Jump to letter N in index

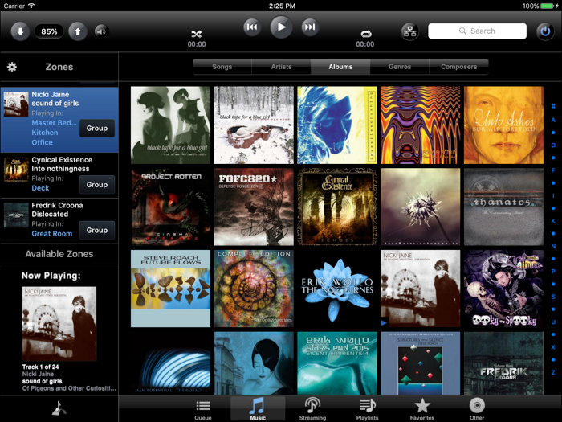[553, 246]
